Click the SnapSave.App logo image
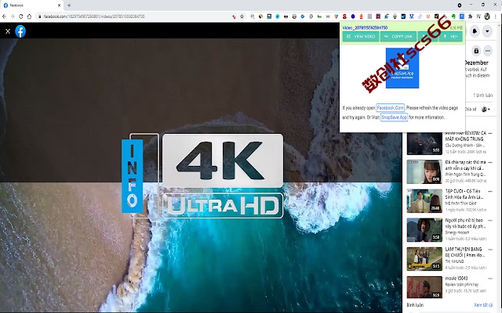 coord(402,68)
